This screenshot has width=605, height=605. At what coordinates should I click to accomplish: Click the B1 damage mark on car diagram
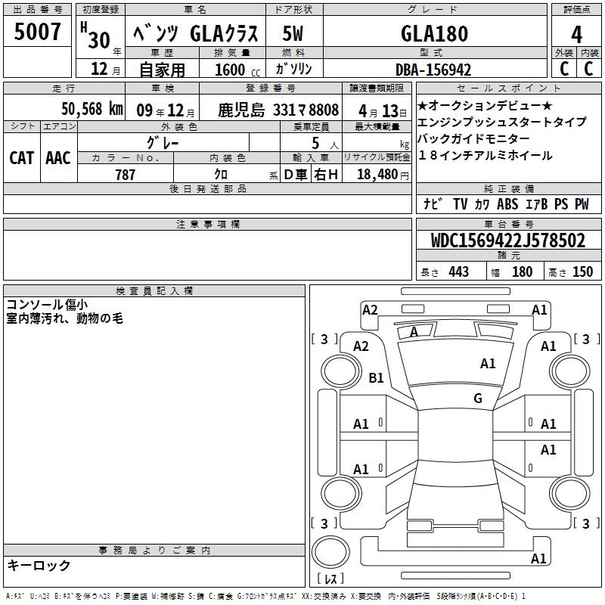click(x=376, y=377)
